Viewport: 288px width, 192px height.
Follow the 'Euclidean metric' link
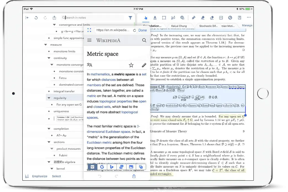[x=99, y=142]
